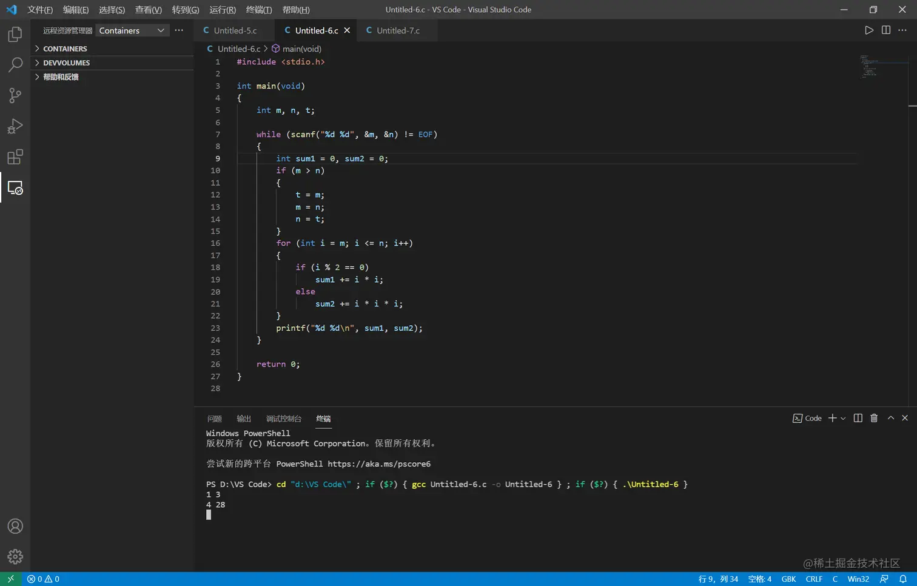Change file encoding via GBK status item
917x586 pixels.
789,579
